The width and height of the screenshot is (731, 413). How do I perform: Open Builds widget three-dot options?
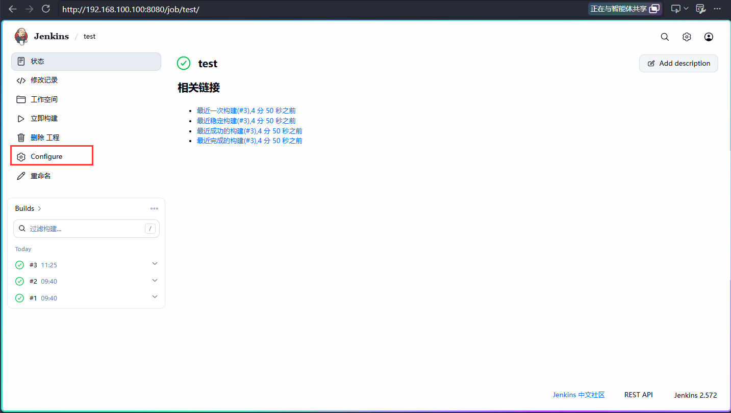coord(154,208)
